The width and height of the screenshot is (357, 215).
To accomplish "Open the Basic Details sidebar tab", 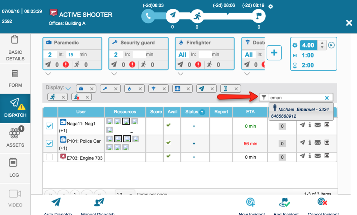I will point(15,48).
